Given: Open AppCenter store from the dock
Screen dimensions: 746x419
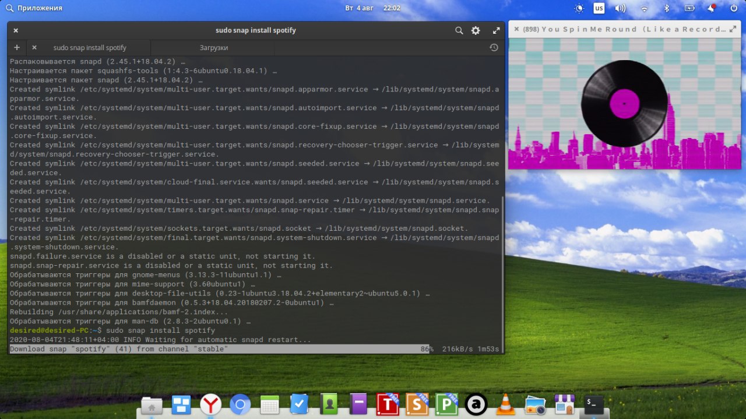Looking at the screenshot, I should click(564, 404).
